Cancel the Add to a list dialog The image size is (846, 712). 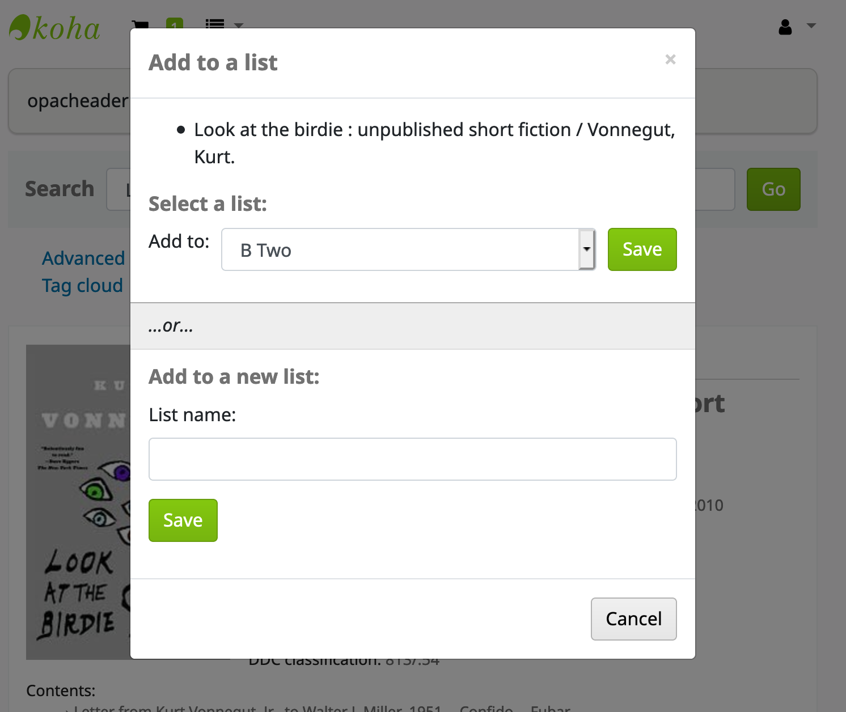tap(633, 619)
